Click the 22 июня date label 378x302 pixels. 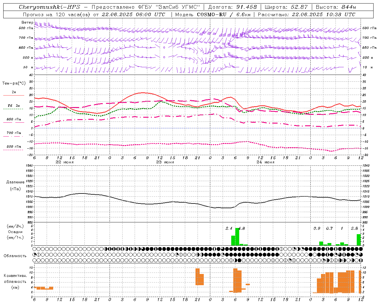pyautogui.click(x=65, y=162)
